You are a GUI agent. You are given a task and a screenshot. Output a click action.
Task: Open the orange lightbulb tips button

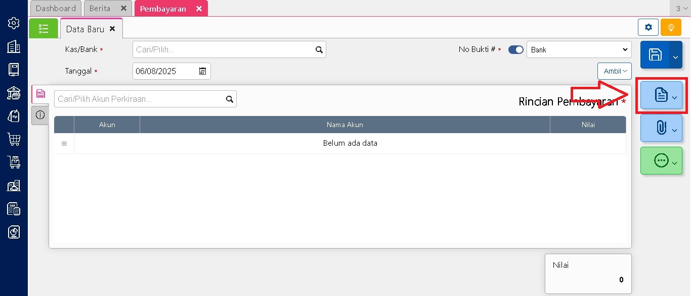click(x=671, y=27)
